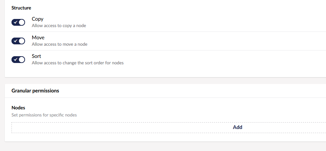
Task: Disable the Move permission switch
Action: pyautogui.click(x=18, y=41)
